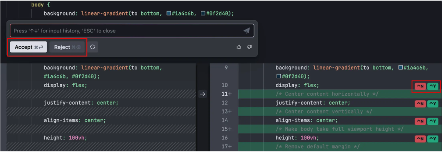This screenshot has height=153, width=442.
Task: Click 'align-items: center;' on line 14
Action: click(307, 120)
